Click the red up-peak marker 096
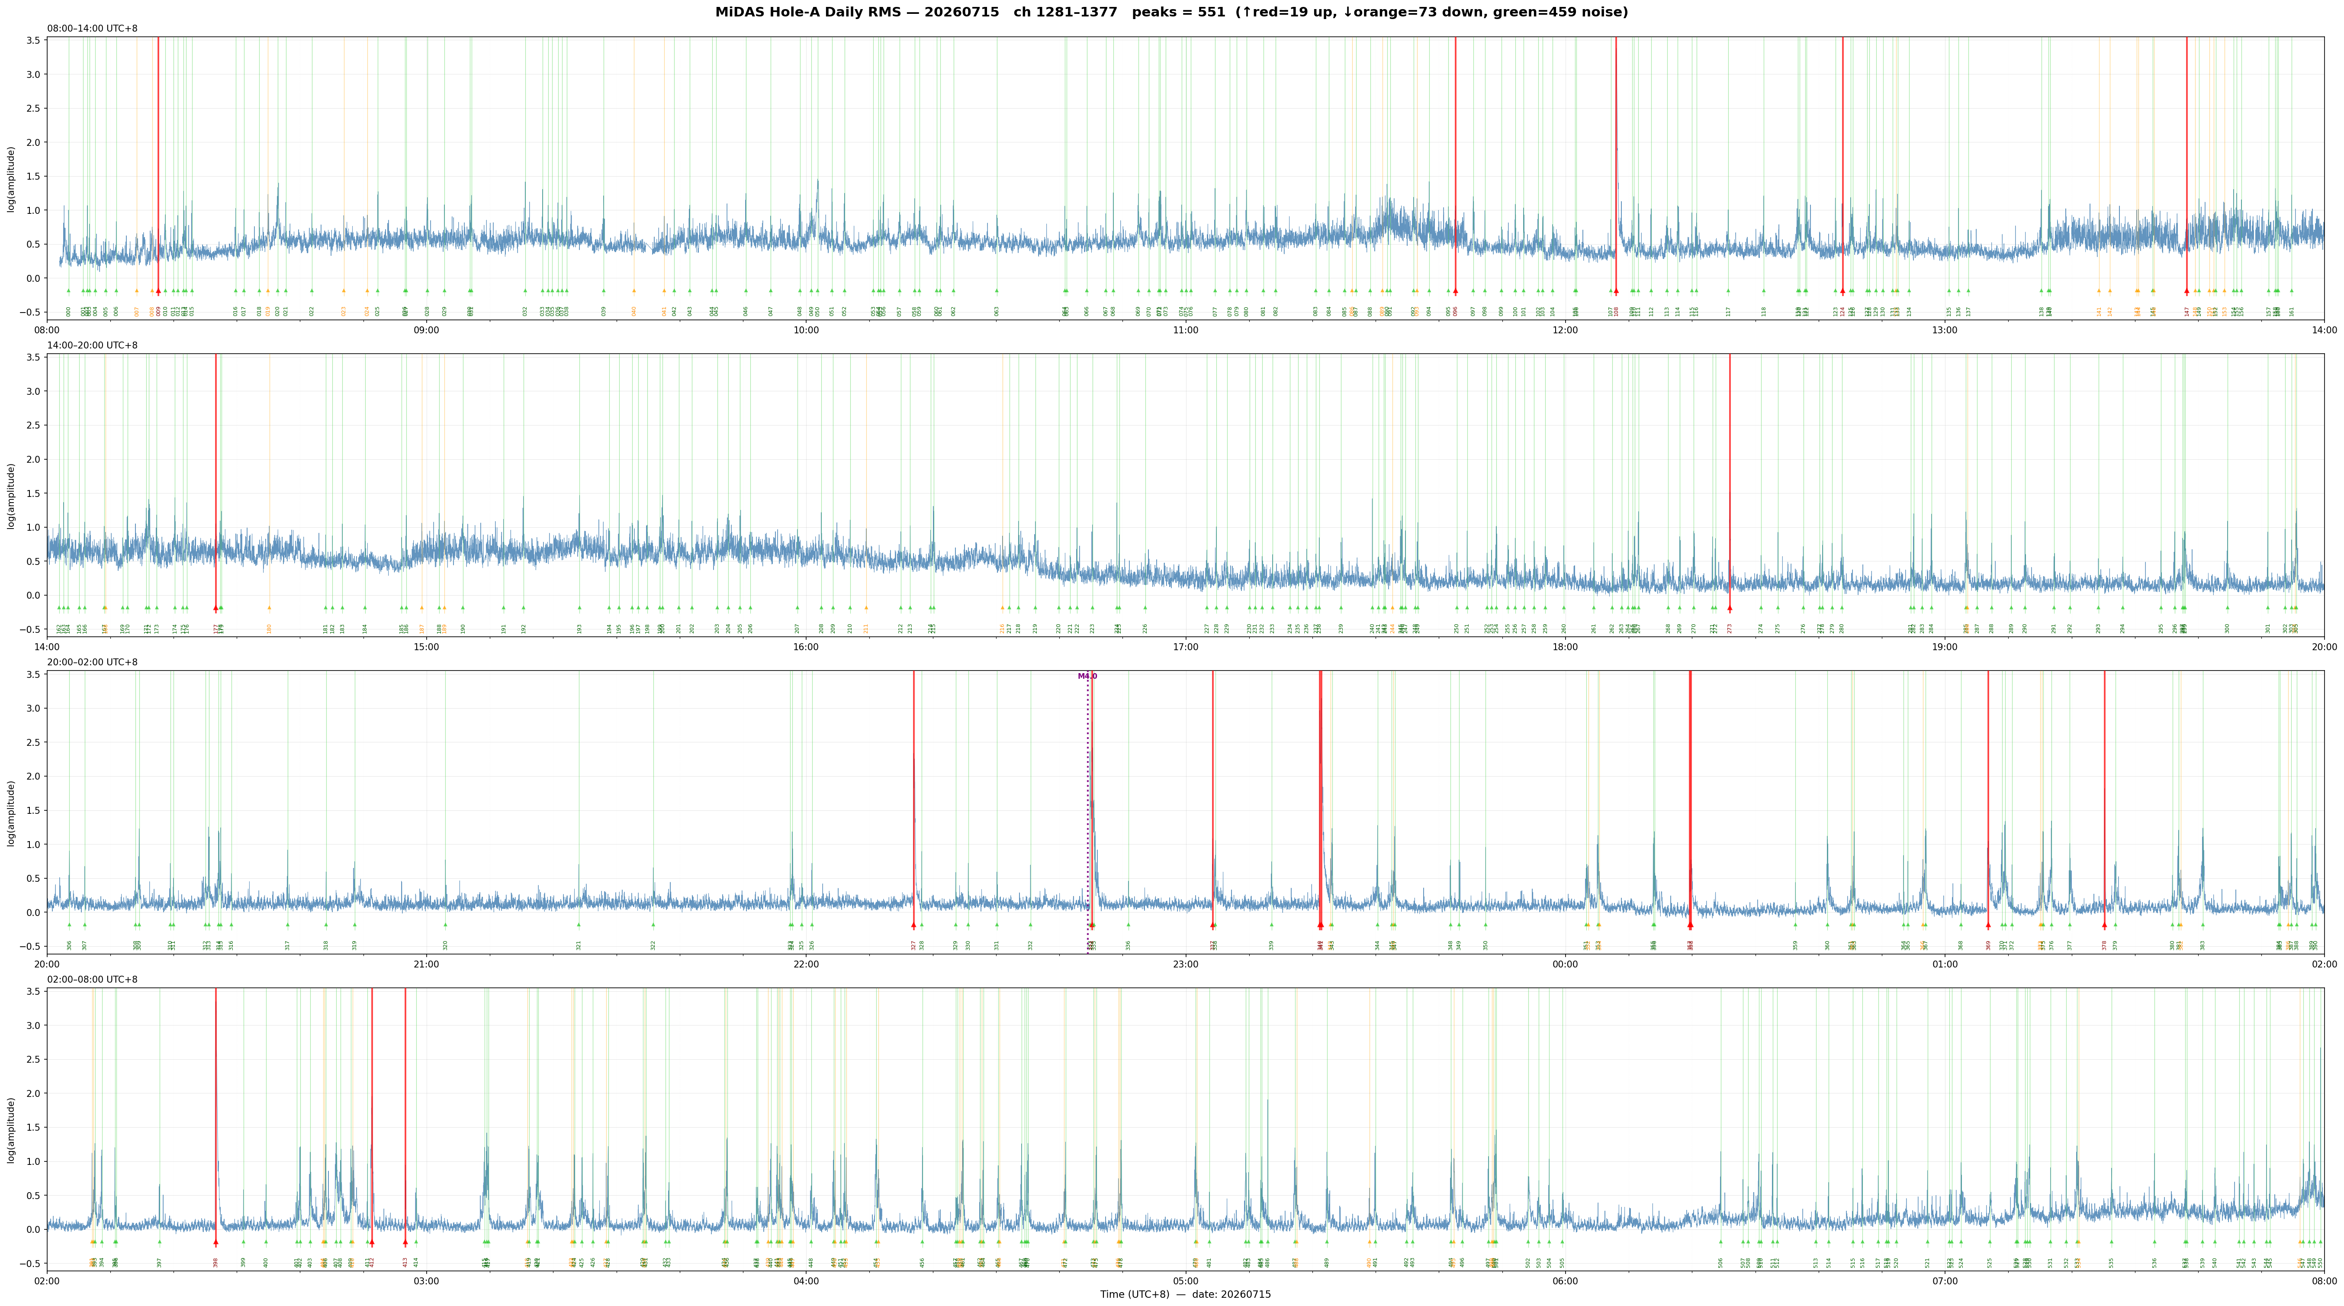This screenshot has width=2344, height=1306. [1455, 291]
